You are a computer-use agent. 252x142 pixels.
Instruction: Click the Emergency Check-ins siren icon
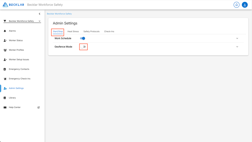[x=5, y=79]
